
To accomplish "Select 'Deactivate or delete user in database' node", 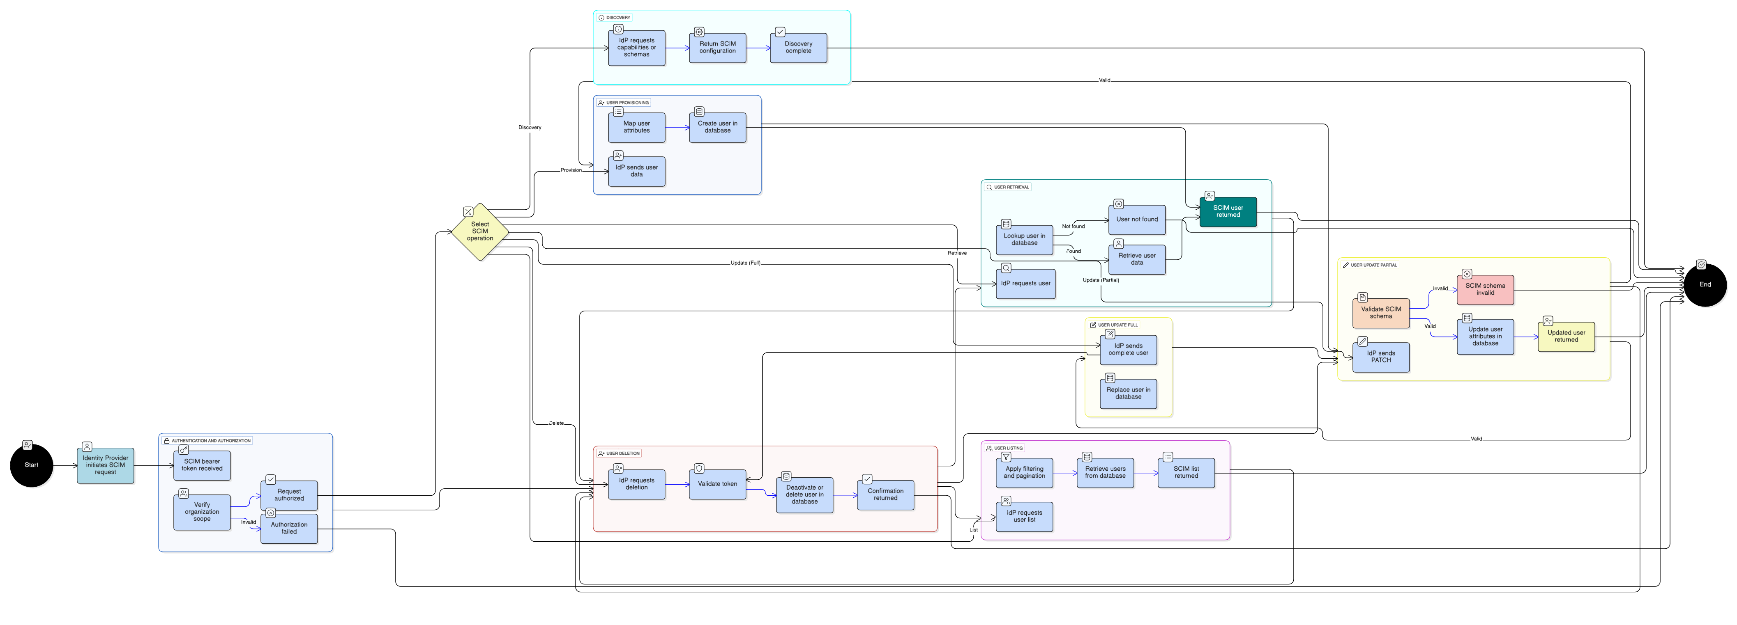I will pyautogui.click(x=804, y=495).
